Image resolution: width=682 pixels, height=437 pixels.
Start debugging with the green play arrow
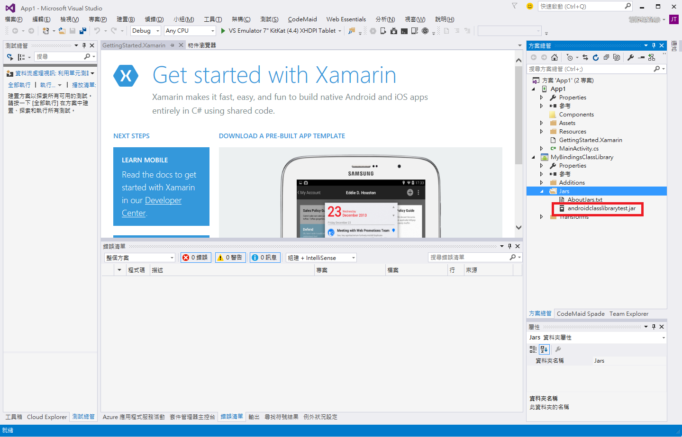click(223, 31)
